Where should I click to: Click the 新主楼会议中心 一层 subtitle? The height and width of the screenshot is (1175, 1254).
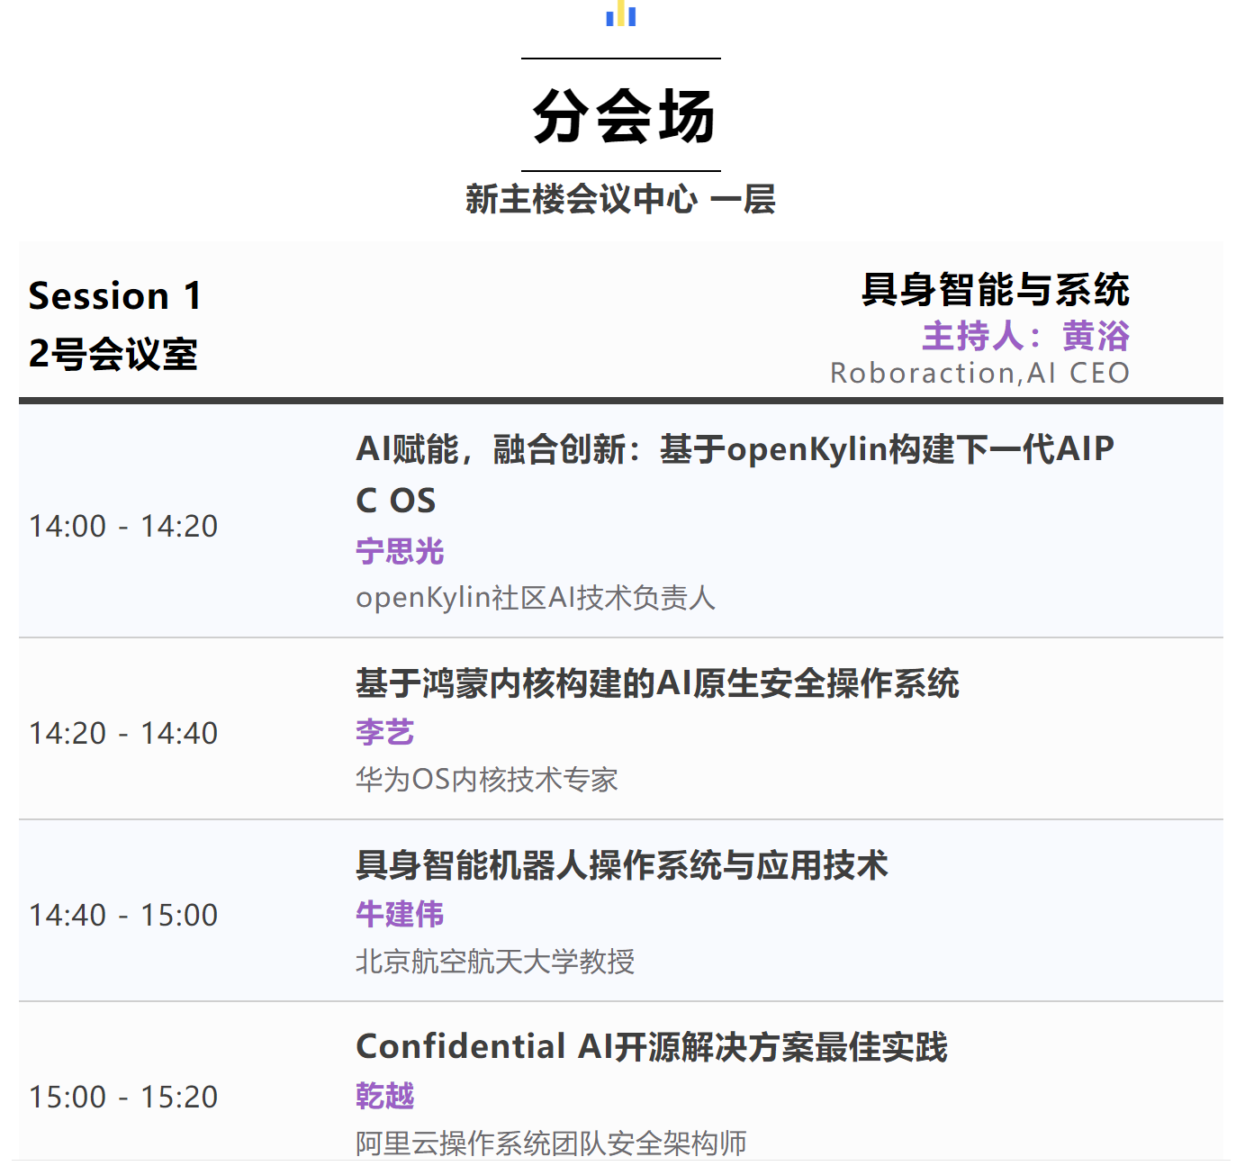click(x=620, y=199)
